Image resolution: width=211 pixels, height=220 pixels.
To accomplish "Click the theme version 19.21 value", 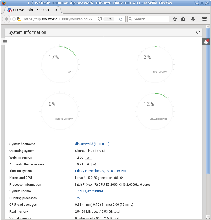I will click(x=79, y=164).
